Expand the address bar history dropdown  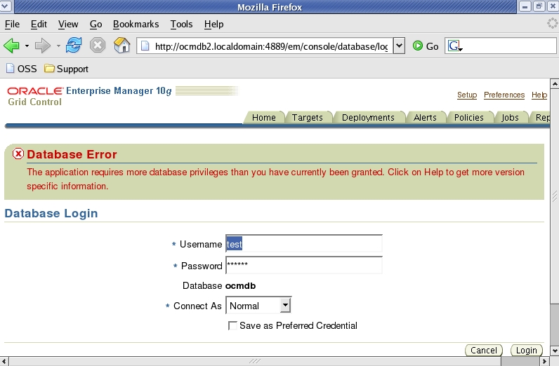pyautogui.click(x=400, y=46)
